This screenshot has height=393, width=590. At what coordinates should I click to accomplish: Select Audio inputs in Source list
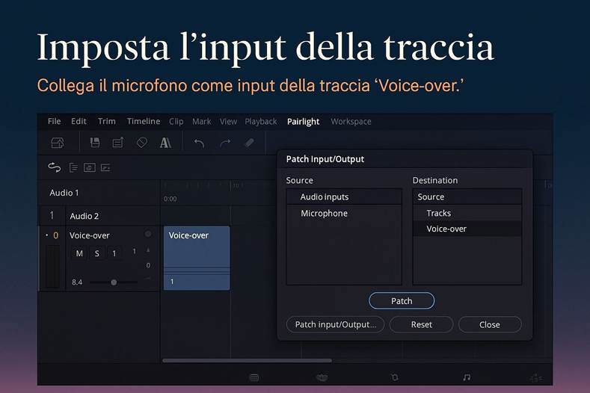[344, 196]
